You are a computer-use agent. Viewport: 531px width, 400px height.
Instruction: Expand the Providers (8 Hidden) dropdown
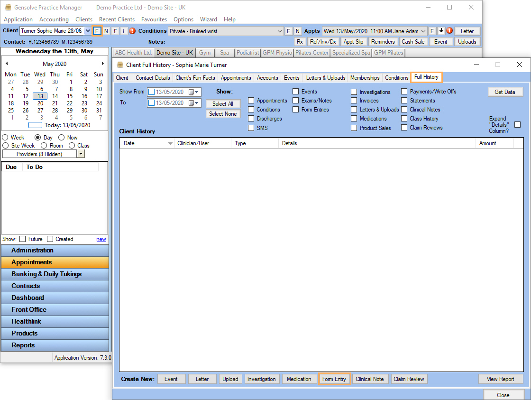pos(81,154)
